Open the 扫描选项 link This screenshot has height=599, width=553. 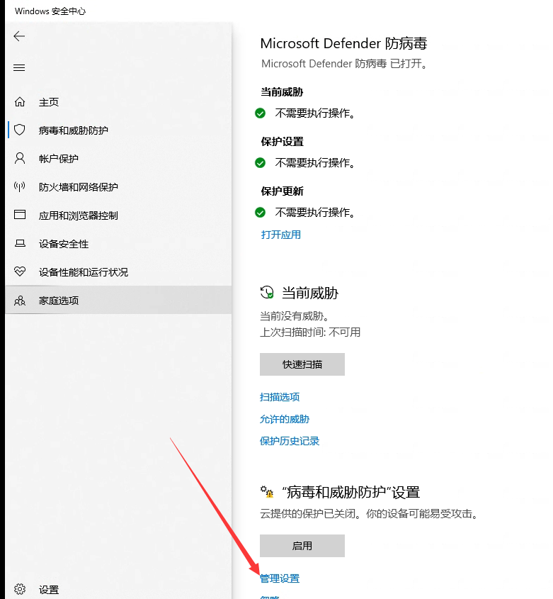(x=280, y=397)
